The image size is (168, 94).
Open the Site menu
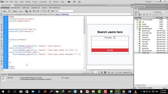pos(50,2)
